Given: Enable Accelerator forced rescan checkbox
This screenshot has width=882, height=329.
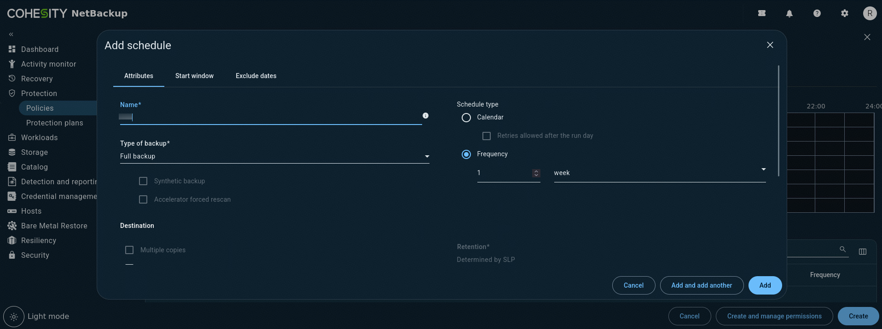Looking at the screenshot, I should [143, 199].
